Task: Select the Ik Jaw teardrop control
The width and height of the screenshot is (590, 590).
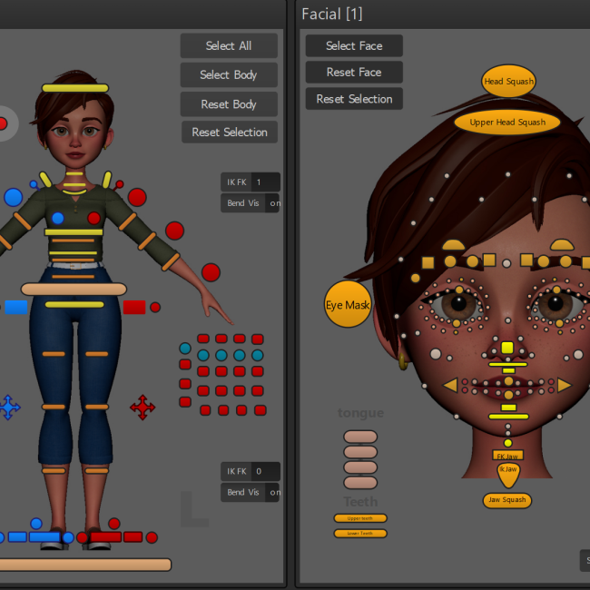Action: click(508, 475)
